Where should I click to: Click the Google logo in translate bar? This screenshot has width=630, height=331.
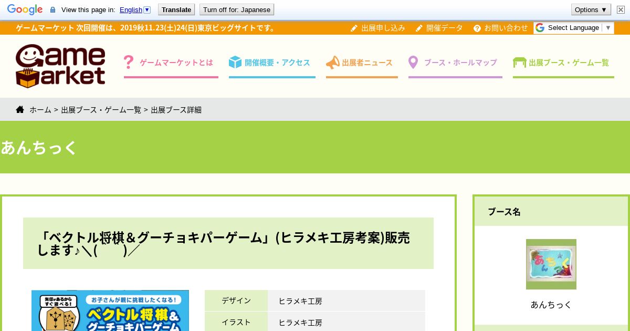point(25,9)
